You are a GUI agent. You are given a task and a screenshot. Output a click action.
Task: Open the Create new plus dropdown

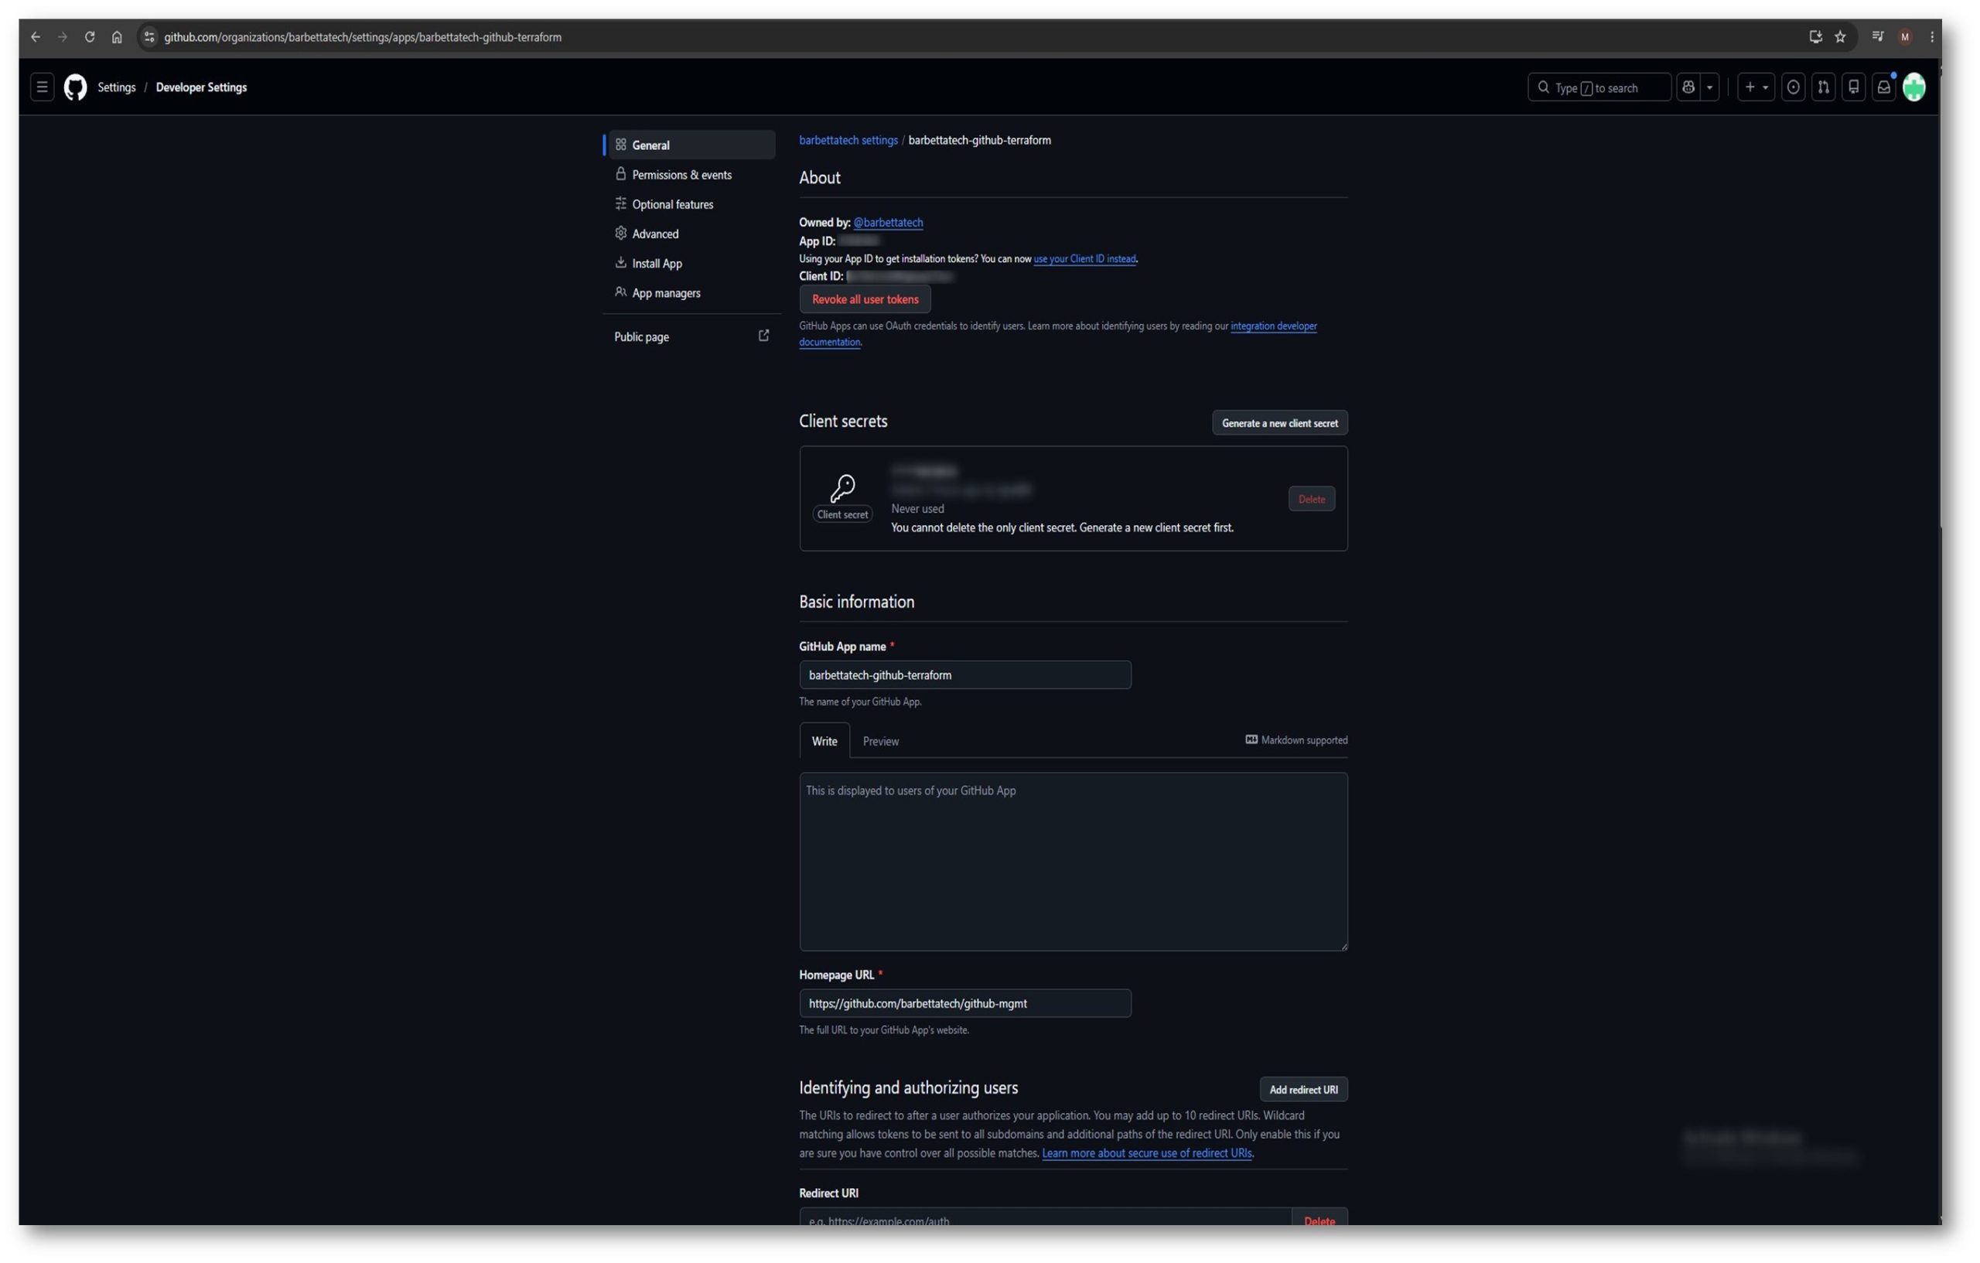[1756, 87]
